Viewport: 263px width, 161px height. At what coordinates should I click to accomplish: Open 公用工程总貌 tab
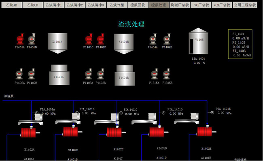tap(245, 5)
